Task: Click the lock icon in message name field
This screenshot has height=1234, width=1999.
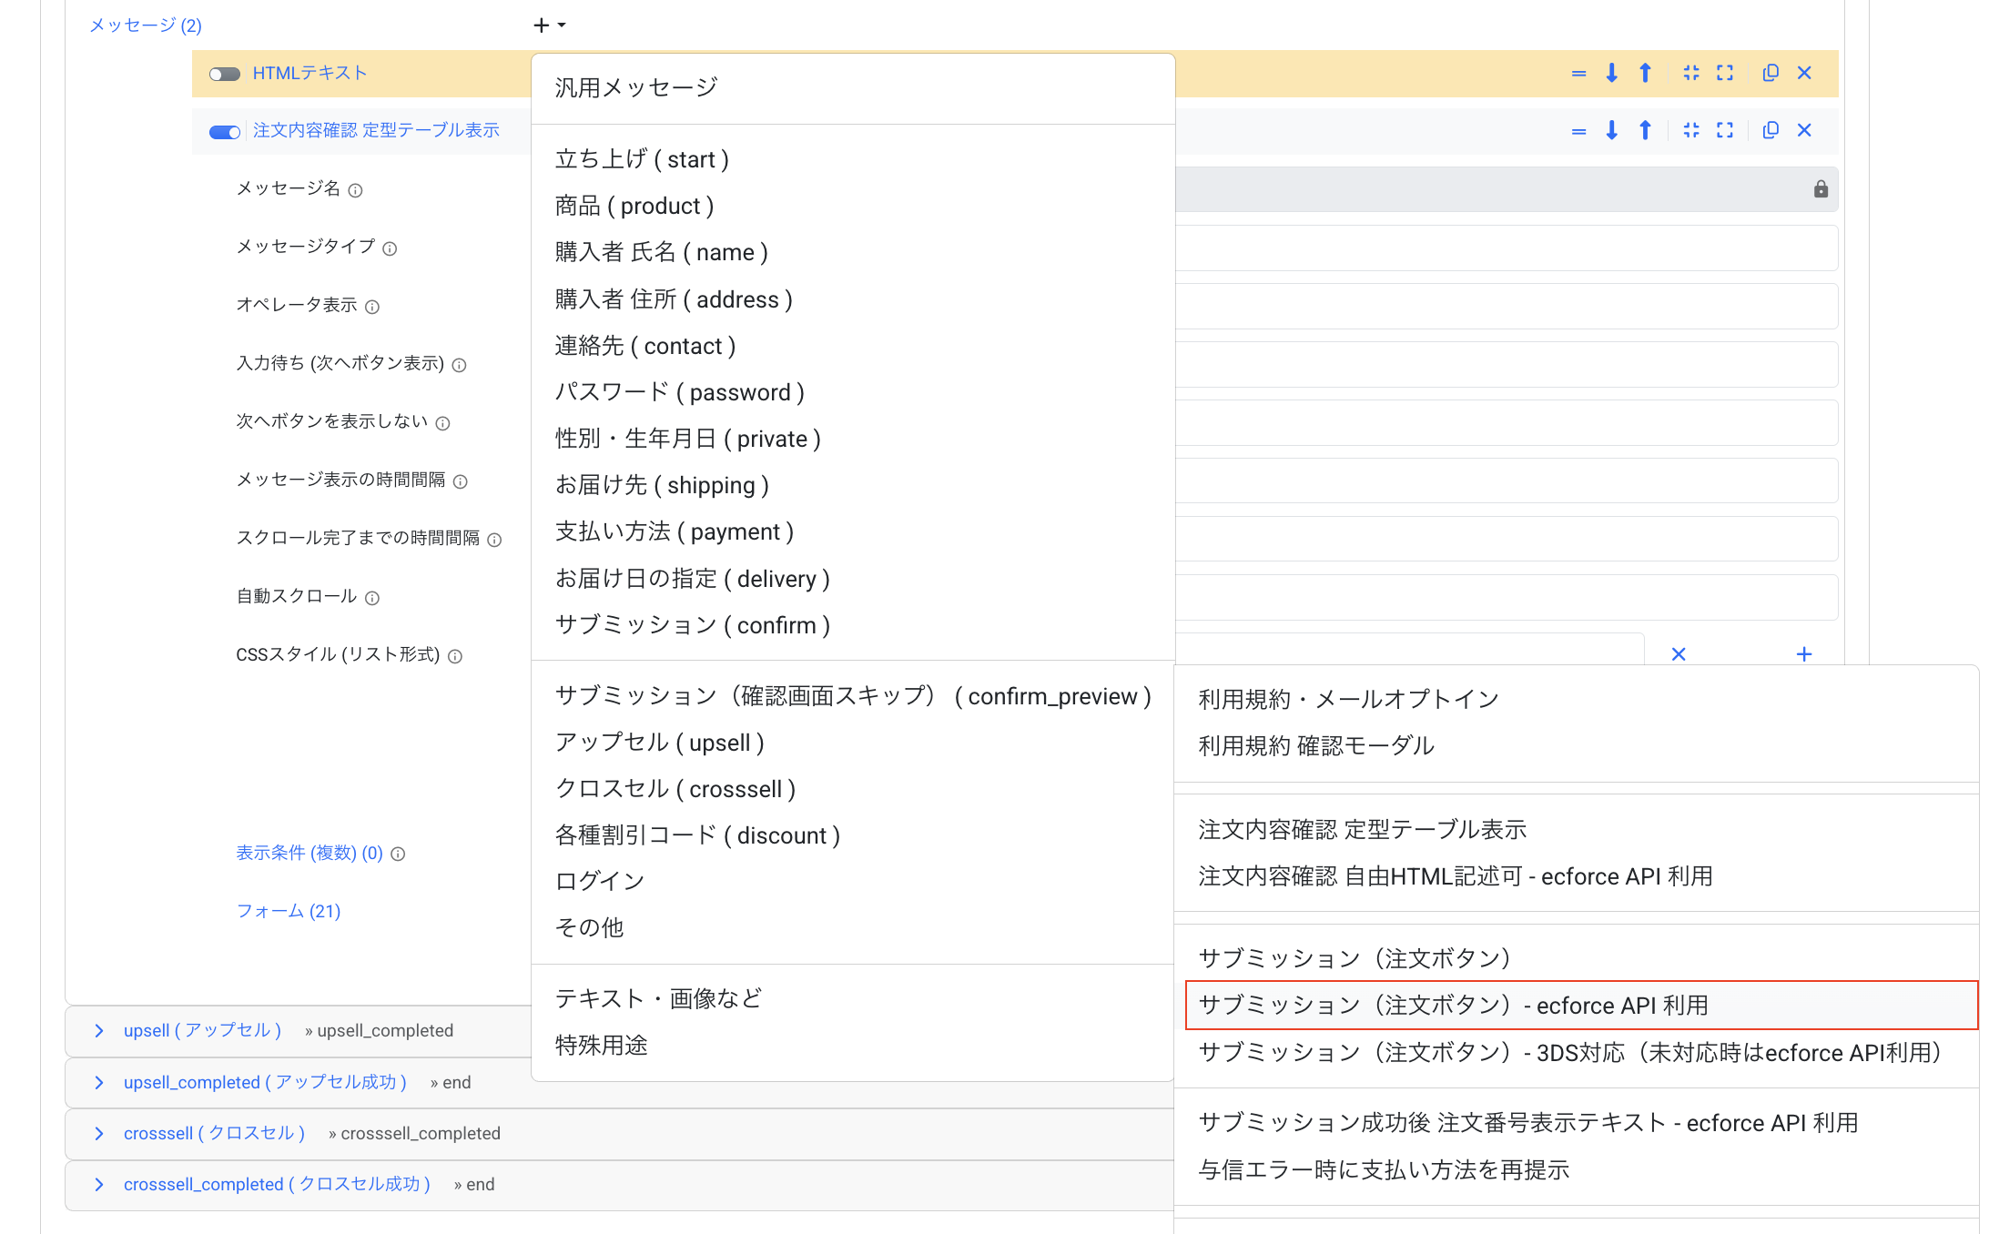Action: point(1821,188)
